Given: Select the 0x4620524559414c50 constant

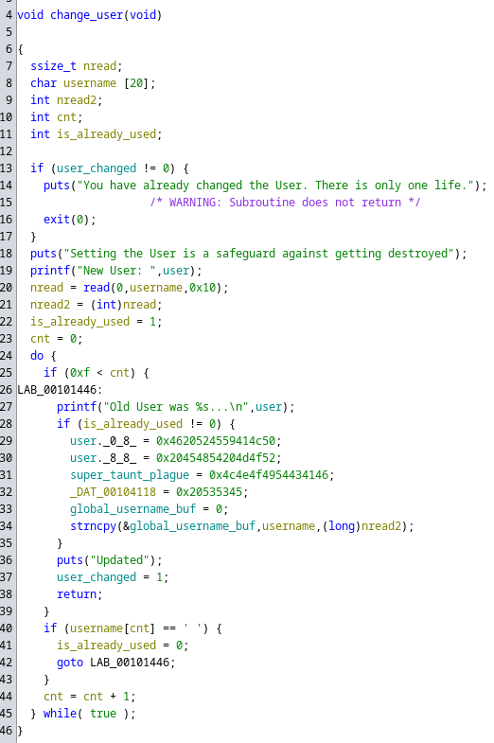Looking at the screenshot, I should click(x=216, y=441).
